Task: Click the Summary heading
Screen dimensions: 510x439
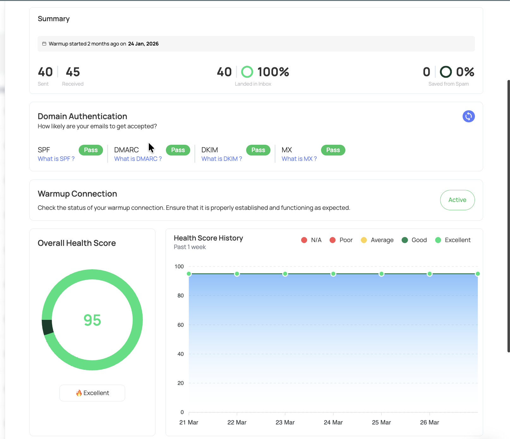Action: (54, 19)
